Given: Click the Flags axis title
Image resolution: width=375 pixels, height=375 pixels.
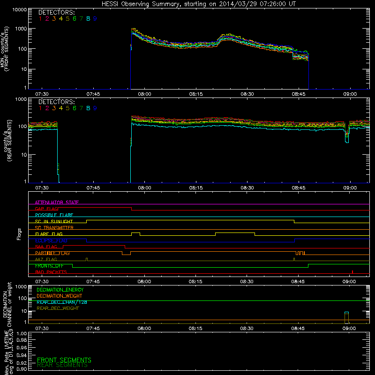Looking at the screenshot, I should tap(19, 234).
